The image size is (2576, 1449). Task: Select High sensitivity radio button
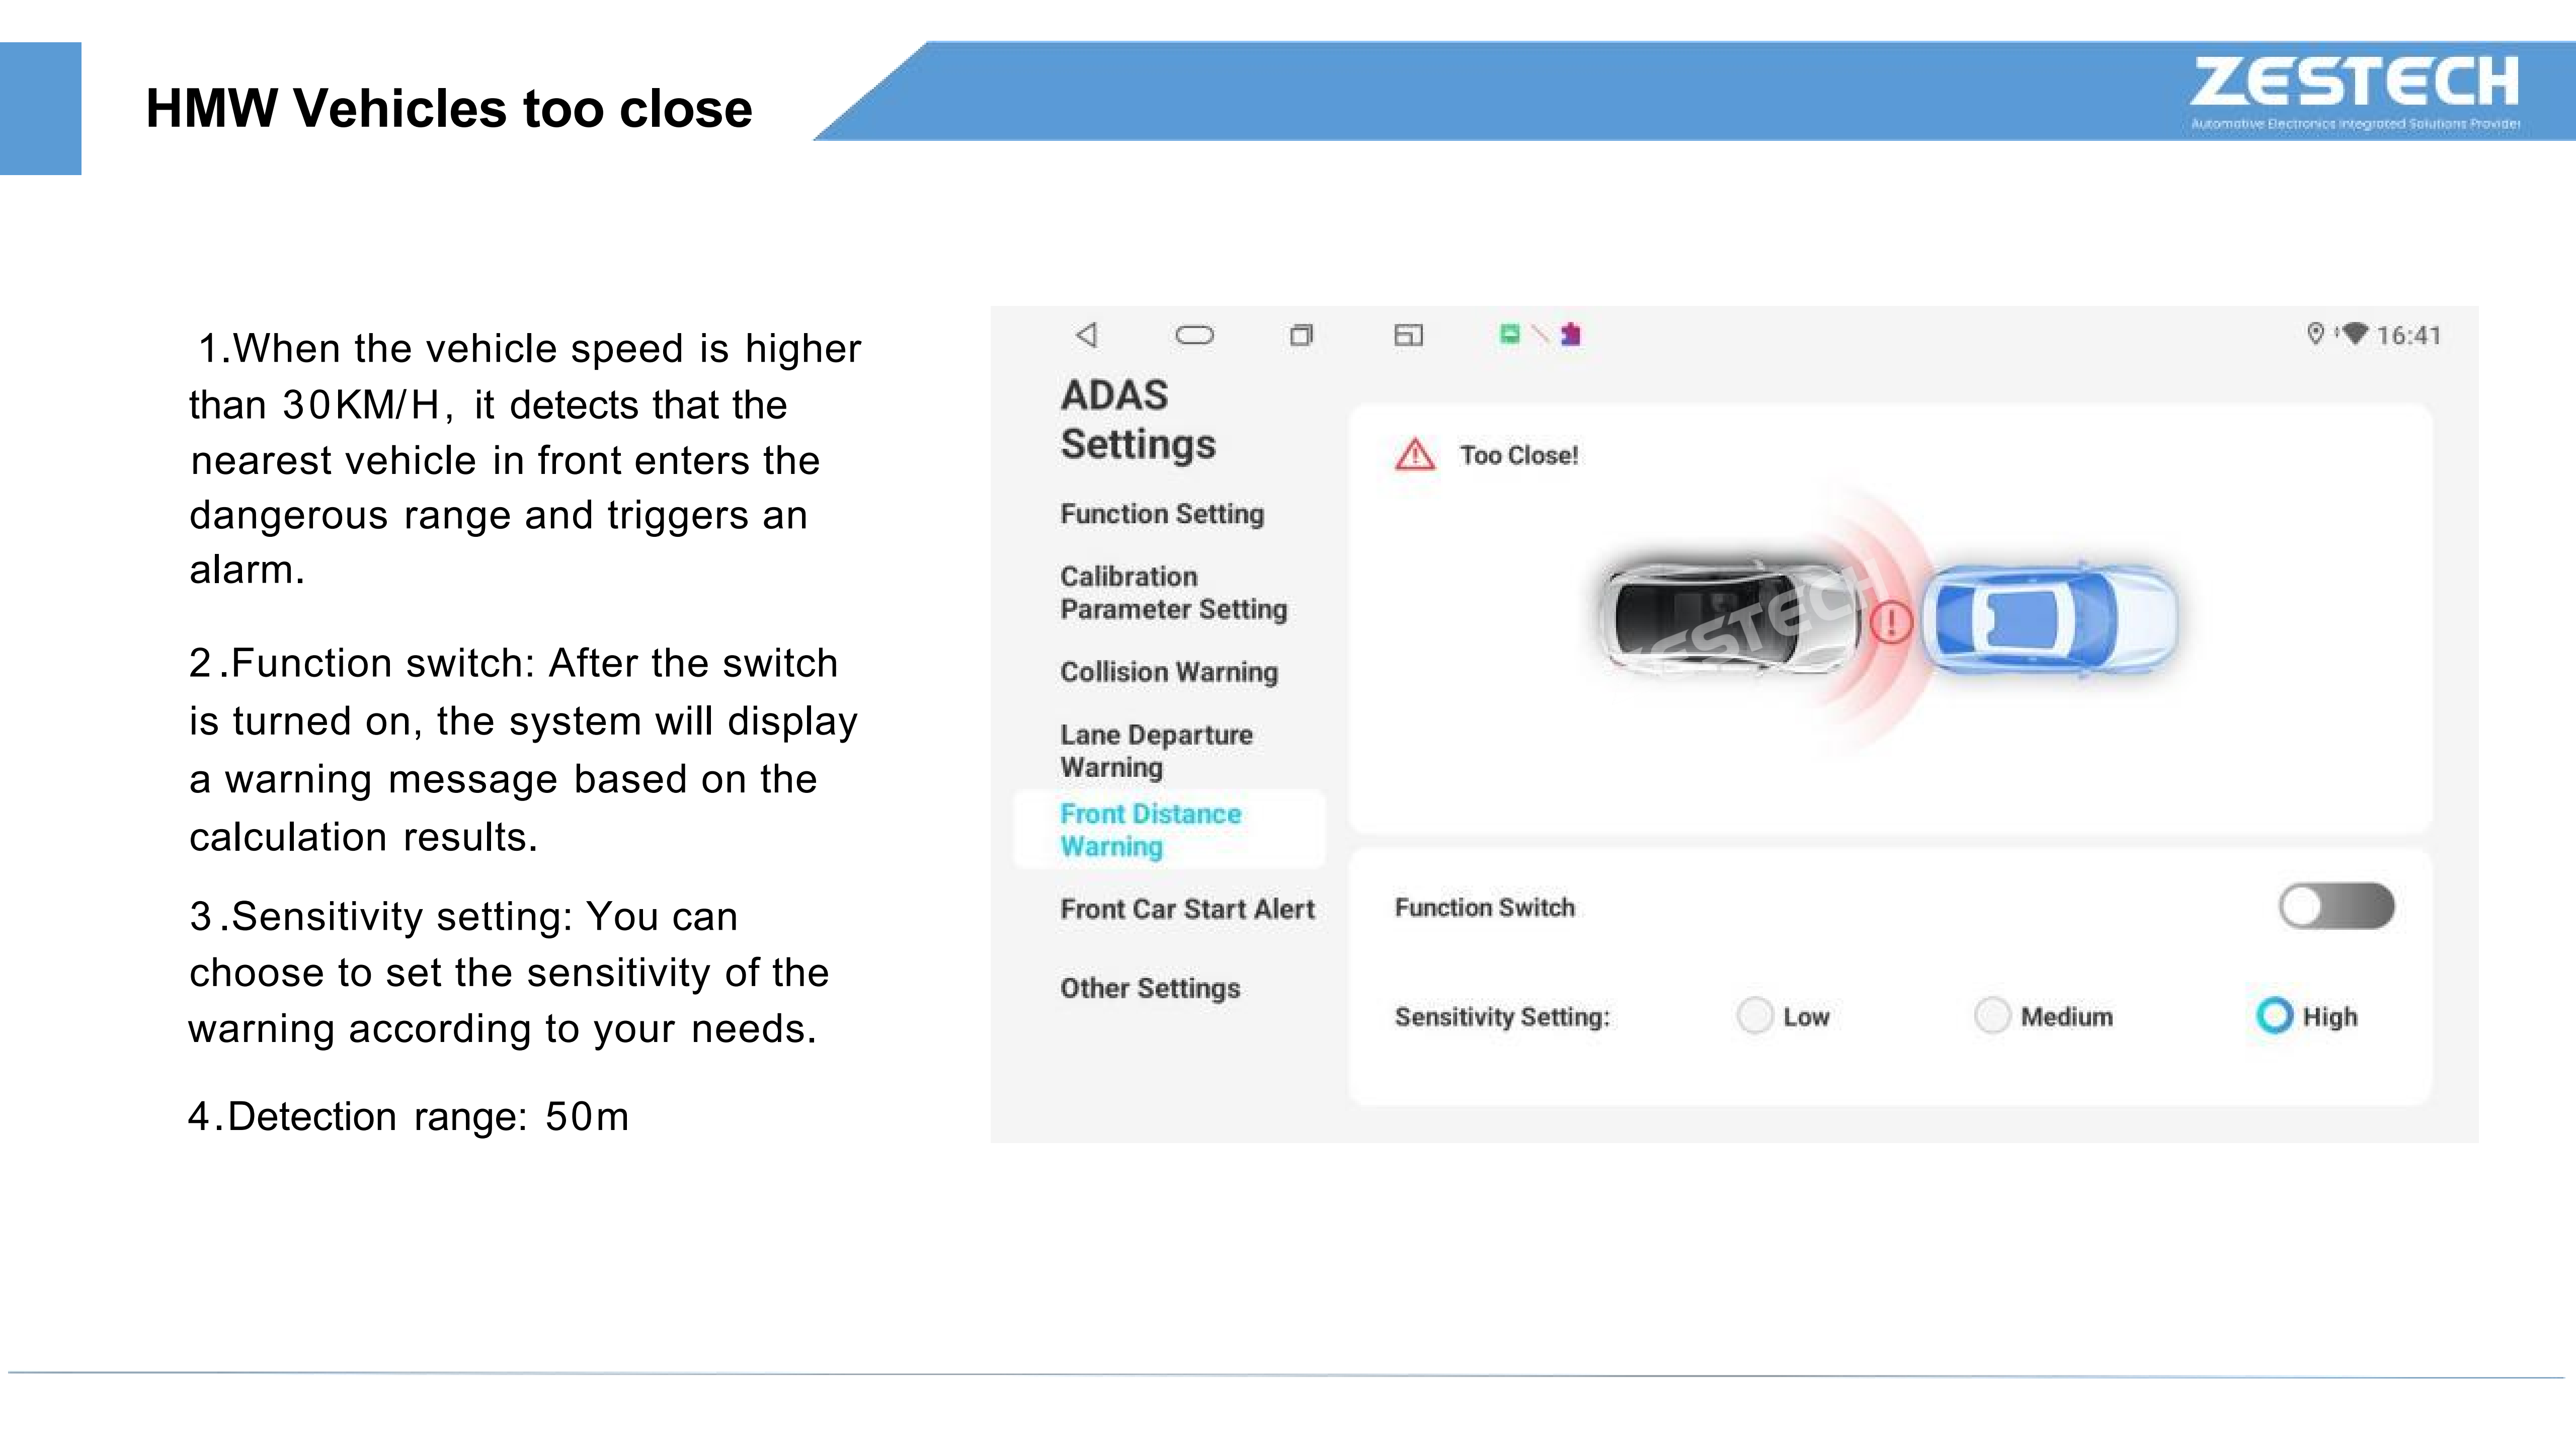2274,1016
